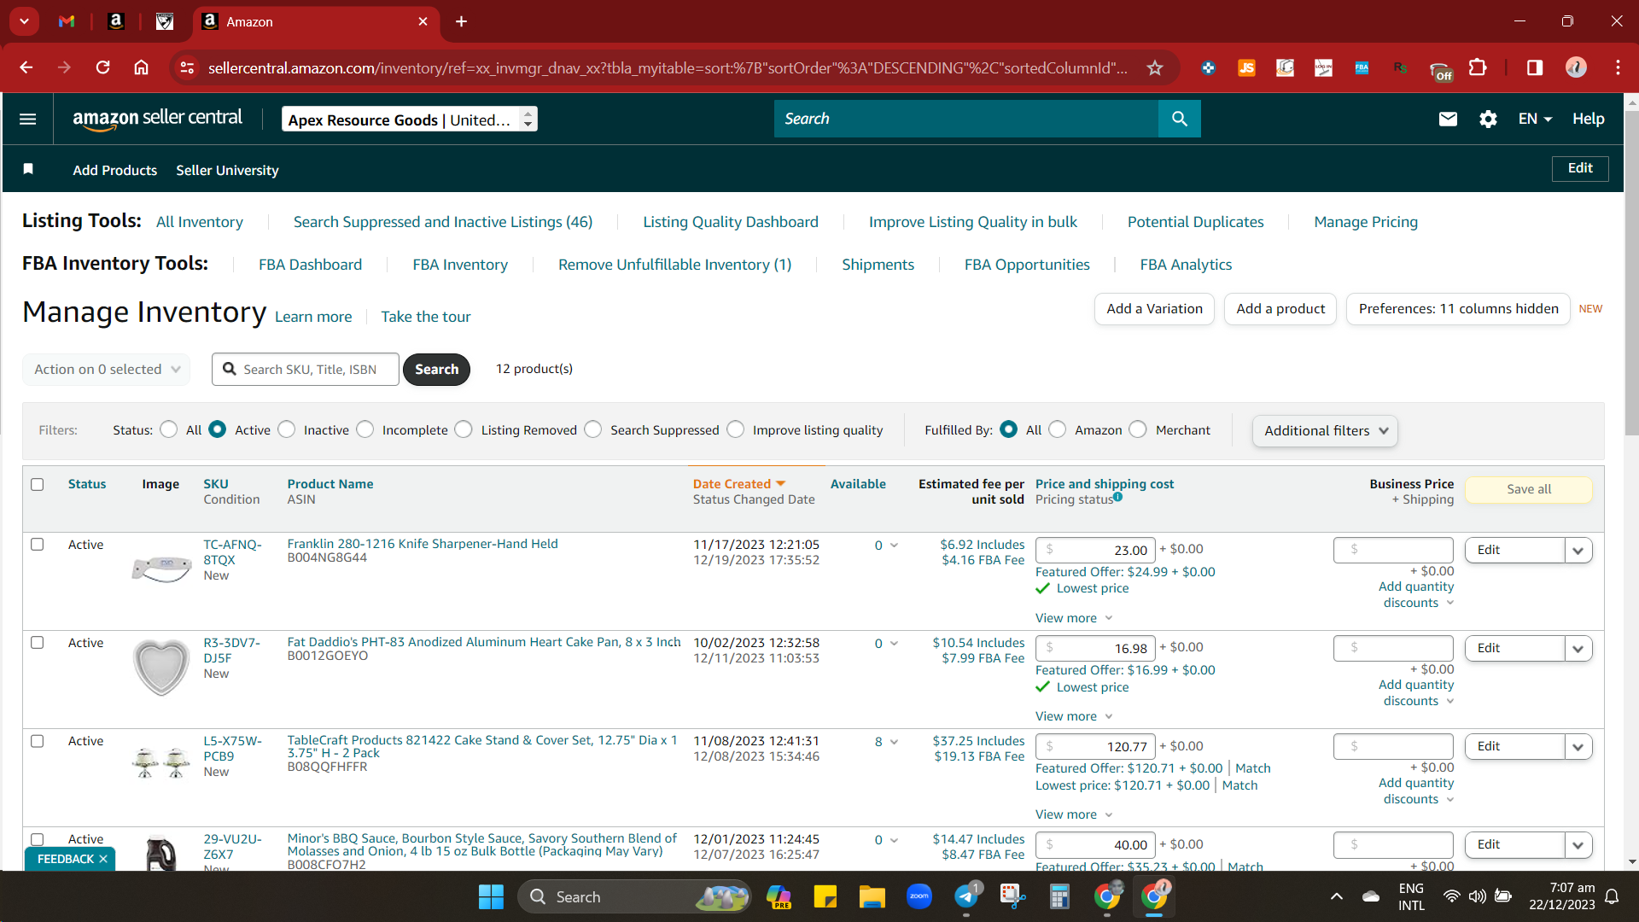Click the Fat Daddio's heart cake pan thumbnail
The width and height of the screenshot is (1639, 922).
(161, 667)
